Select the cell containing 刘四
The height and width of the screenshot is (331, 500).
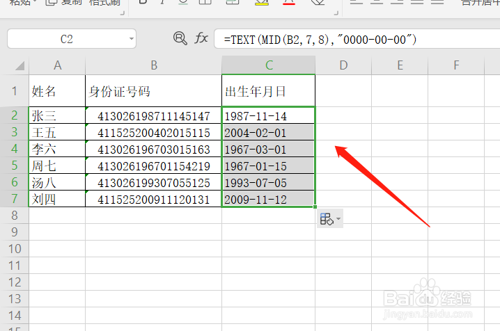click(x=57, y=199)
